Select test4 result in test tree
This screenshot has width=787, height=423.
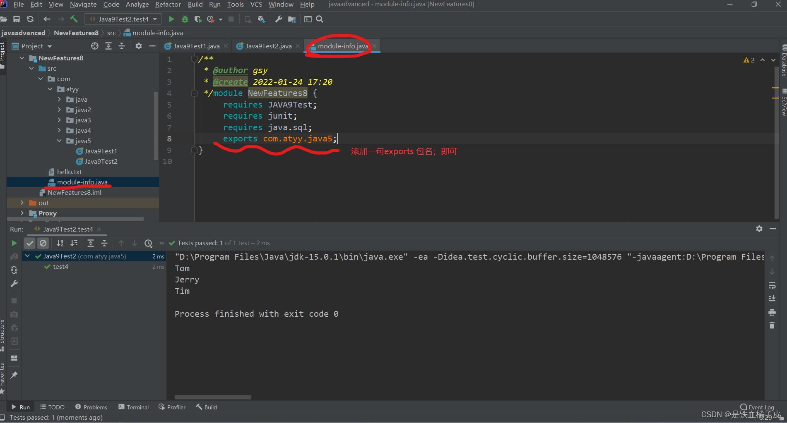click(x=60, y=267)
